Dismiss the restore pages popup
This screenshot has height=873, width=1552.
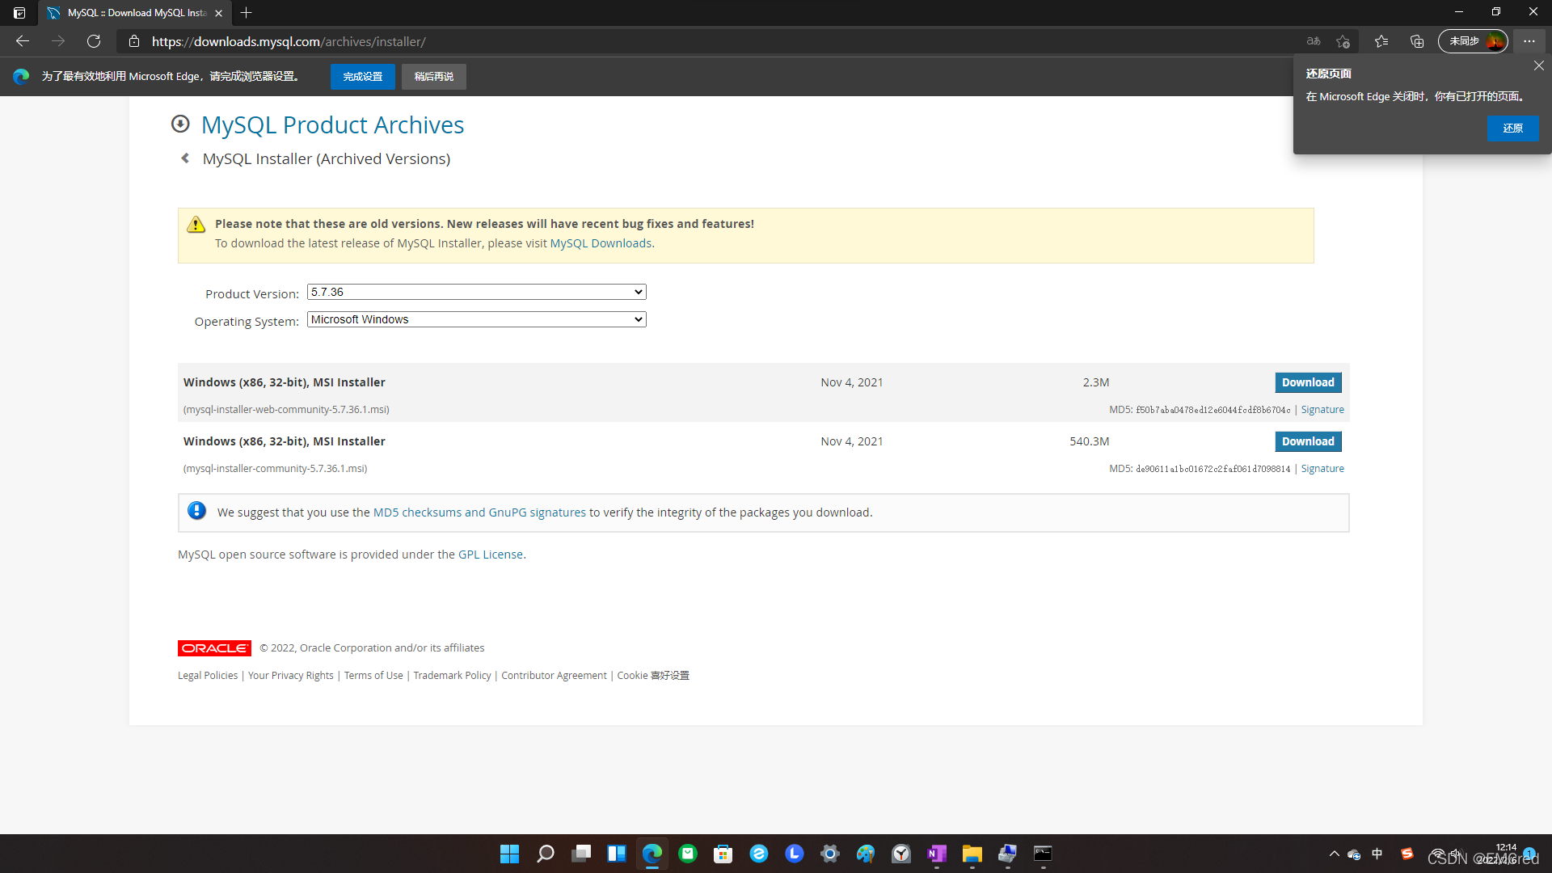pos(1538,66)
